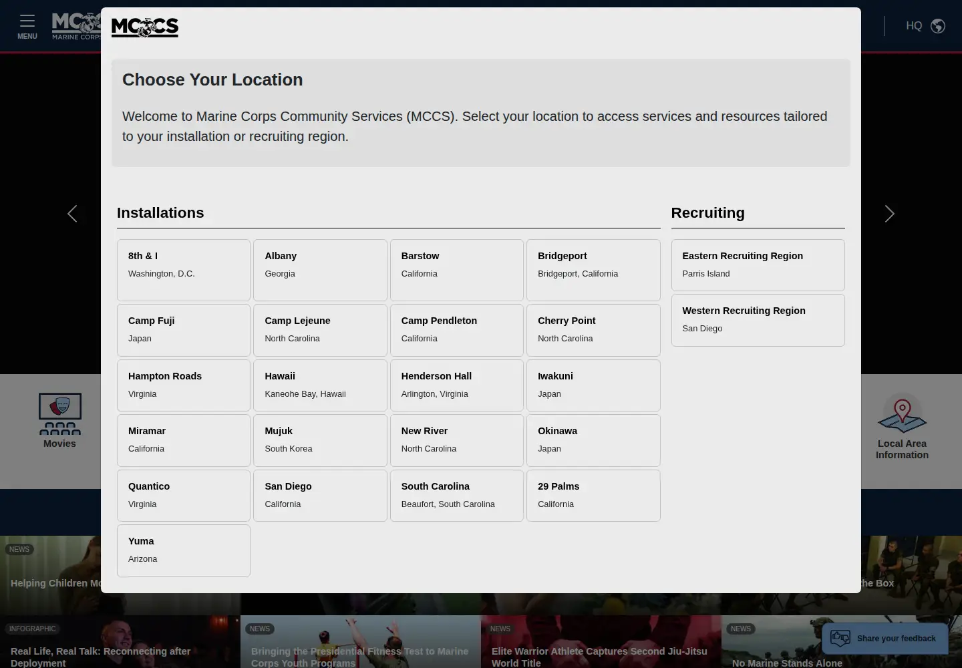
Task: Choose Hampton Roads, Virginia
Action: (184, 385)
